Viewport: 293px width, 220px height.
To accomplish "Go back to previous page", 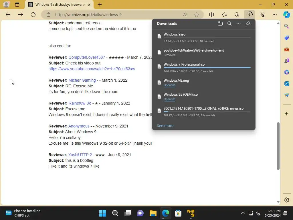I will (8, 15).
